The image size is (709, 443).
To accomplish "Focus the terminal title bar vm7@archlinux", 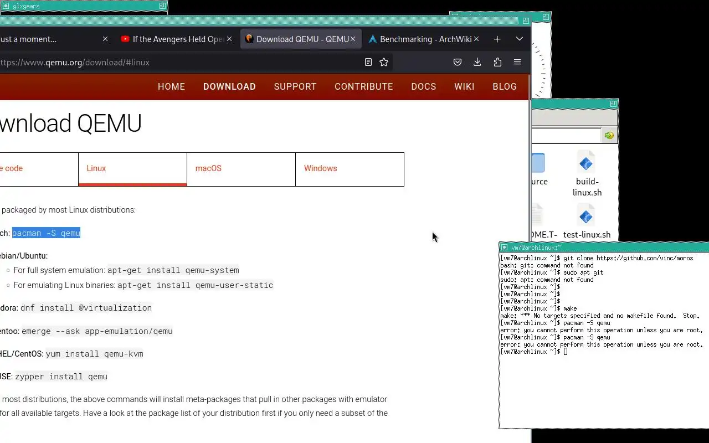I will [604, 247].
